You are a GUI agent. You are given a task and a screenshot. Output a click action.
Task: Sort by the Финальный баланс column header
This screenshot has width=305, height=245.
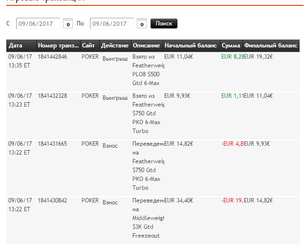271,45
